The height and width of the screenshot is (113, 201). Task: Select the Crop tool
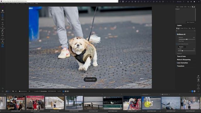click(3, 23)
